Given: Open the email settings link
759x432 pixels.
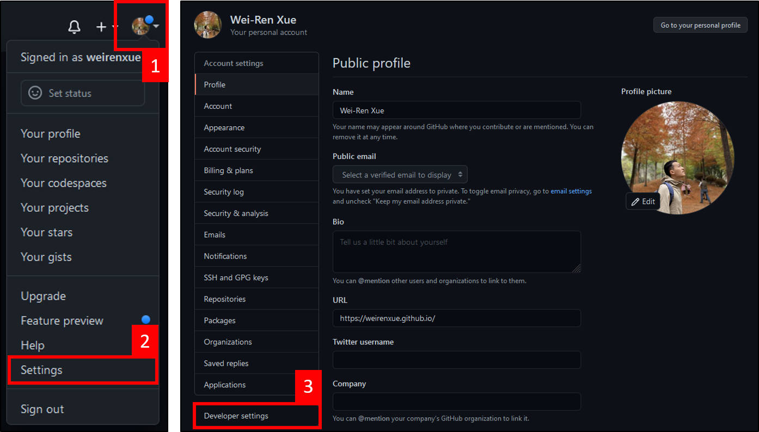Looking at the screenshot, I should (x=571, y=191).
